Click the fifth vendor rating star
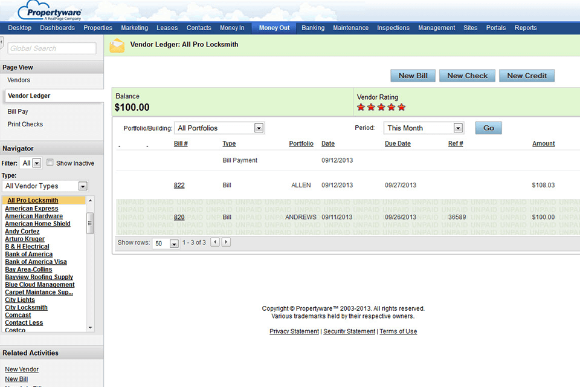This screenshot has width=580, height=387. pyautogui.click(x=401, y=108)
